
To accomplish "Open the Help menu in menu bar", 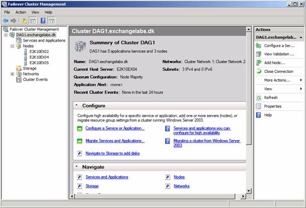I will coord(49,12).
